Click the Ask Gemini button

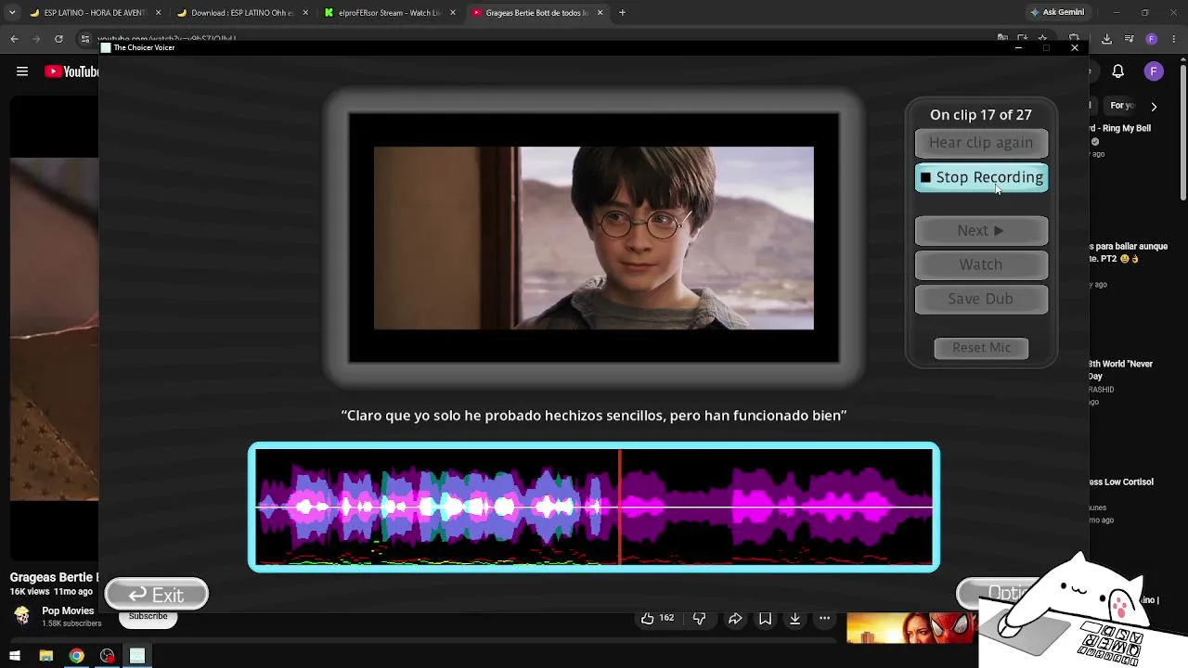[x=1057, y=13]
